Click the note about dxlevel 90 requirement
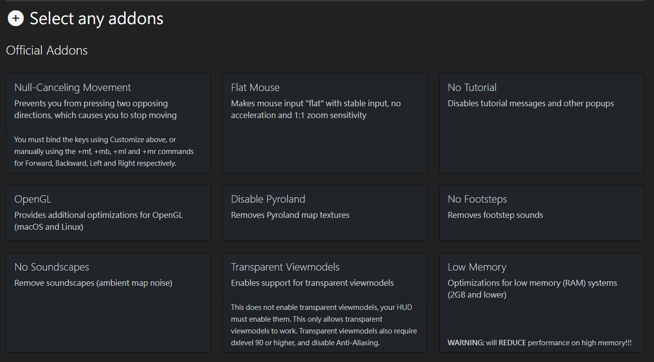The image size is (654, 362). tap(324, 325)
